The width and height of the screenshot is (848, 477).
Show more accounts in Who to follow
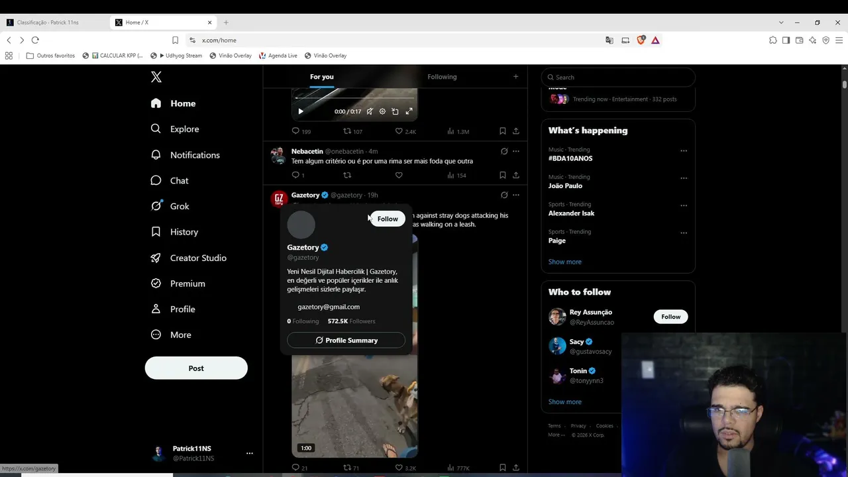tap(565, 402)
